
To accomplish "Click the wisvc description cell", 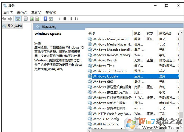I will [138, 108].
